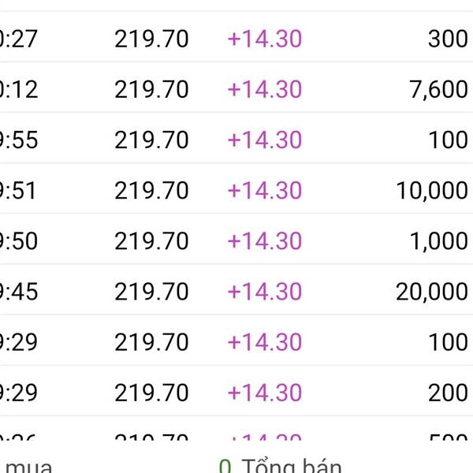Select the 200 volume cell
This screenshot has width=473, height=473.
coord(448,393)
